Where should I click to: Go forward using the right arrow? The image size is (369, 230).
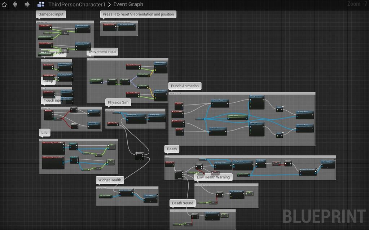(x=27, y=4)
